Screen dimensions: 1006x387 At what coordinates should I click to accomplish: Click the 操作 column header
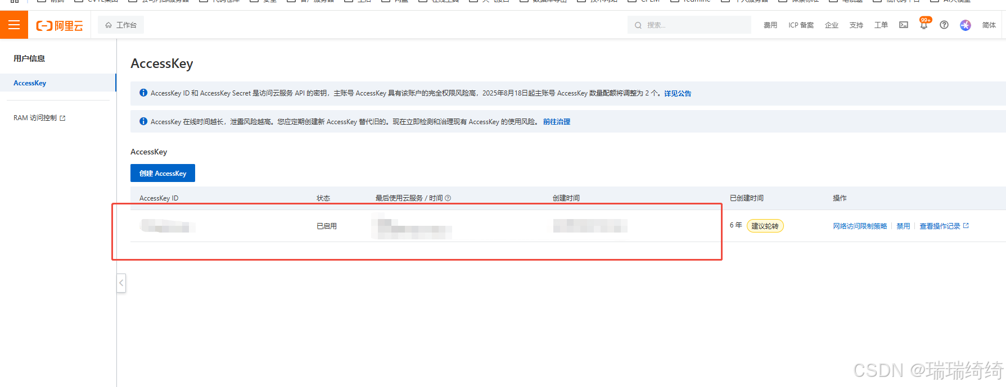(840, 198)
